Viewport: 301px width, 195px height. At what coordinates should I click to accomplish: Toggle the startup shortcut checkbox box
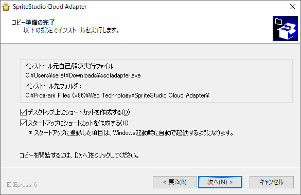pyautogui.click(x=23, y=123)
